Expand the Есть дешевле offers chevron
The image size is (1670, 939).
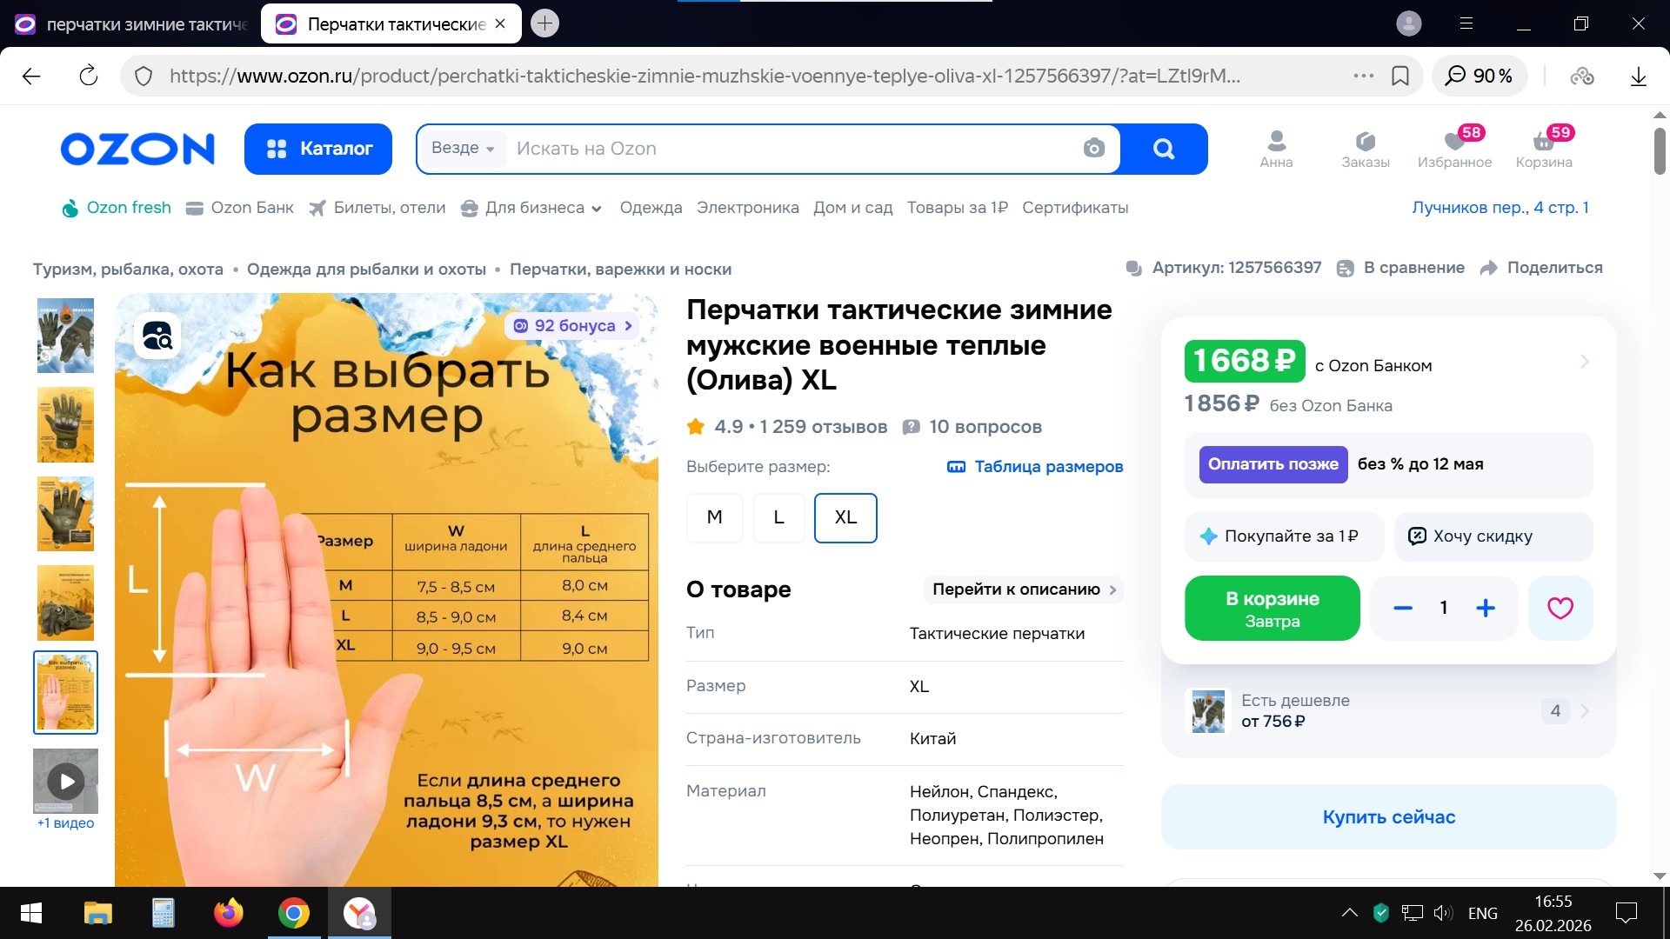pyautogui.click(x=1584, y=711)
